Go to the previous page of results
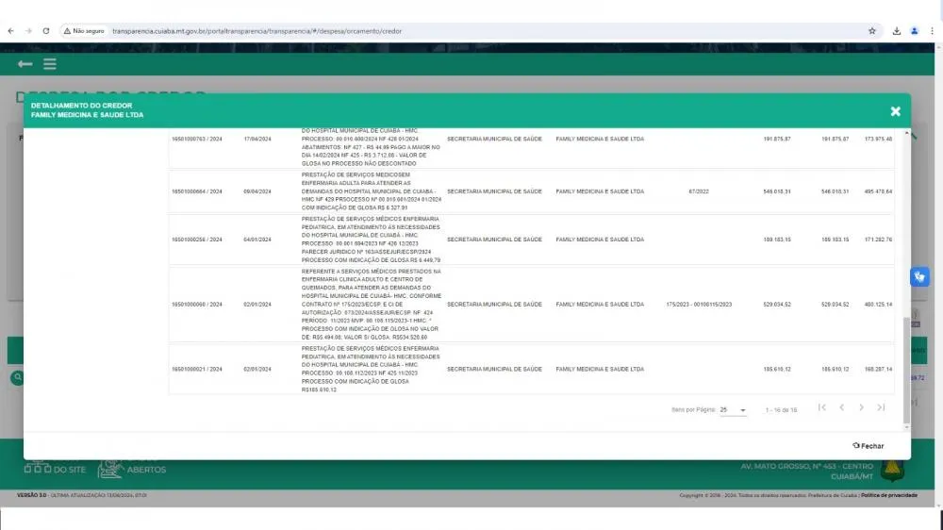This screenshot has height=530, width=943. 842,407
